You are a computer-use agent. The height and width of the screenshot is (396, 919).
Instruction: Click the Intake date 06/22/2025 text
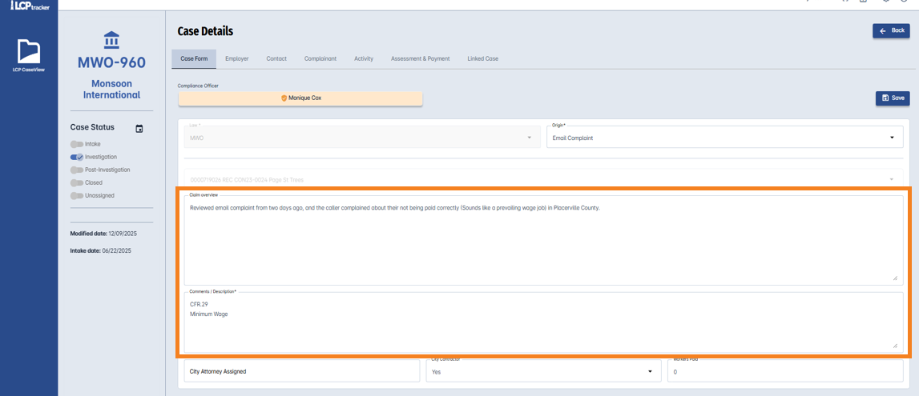tap(100, 250)
